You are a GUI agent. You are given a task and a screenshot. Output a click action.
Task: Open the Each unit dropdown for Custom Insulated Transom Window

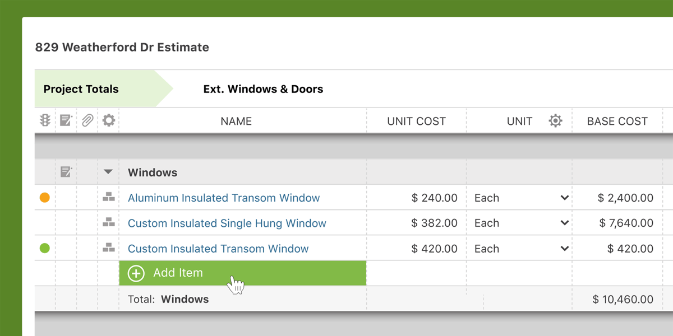tap(565, 248)
